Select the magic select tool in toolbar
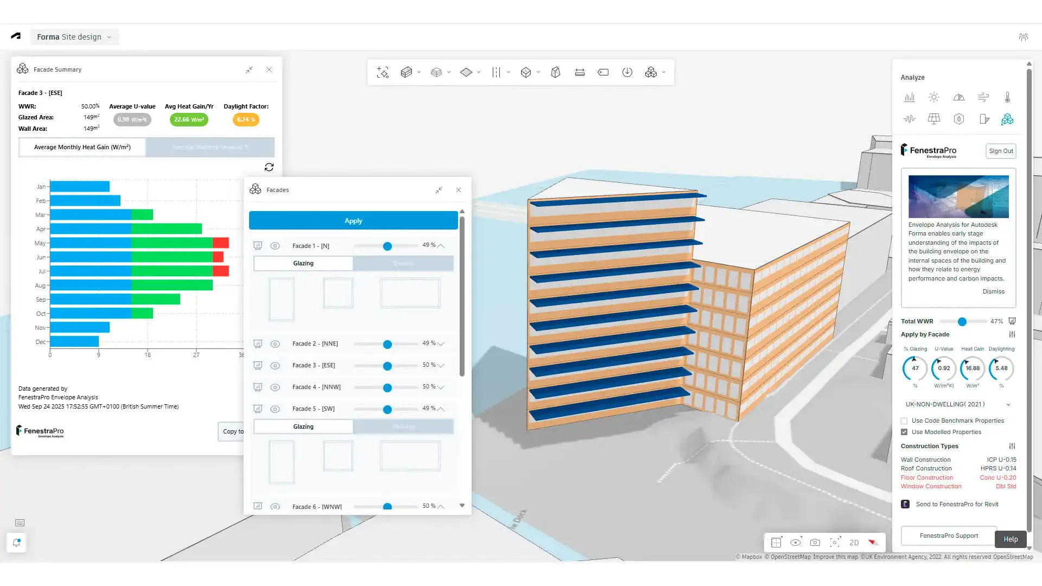Screen dimensions: 1042x586 click(x=383, y=72)
